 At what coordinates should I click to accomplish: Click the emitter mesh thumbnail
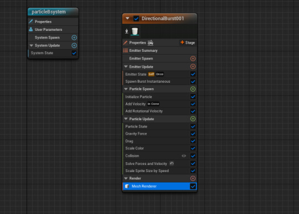pos(135,31)
